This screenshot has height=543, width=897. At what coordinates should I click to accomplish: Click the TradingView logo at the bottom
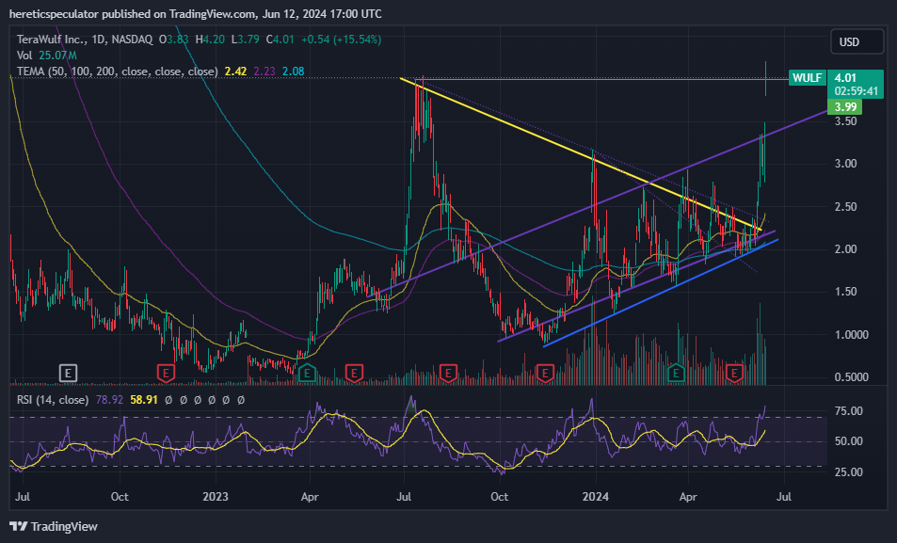[54, 526]
